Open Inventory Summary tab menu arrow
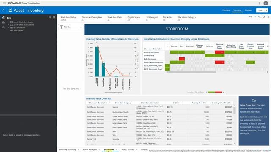 [x=78, y=149]
